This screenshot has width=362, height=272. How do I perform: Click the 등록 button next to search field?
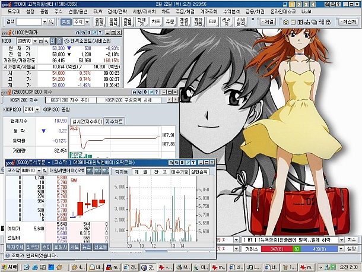[65, 21]
